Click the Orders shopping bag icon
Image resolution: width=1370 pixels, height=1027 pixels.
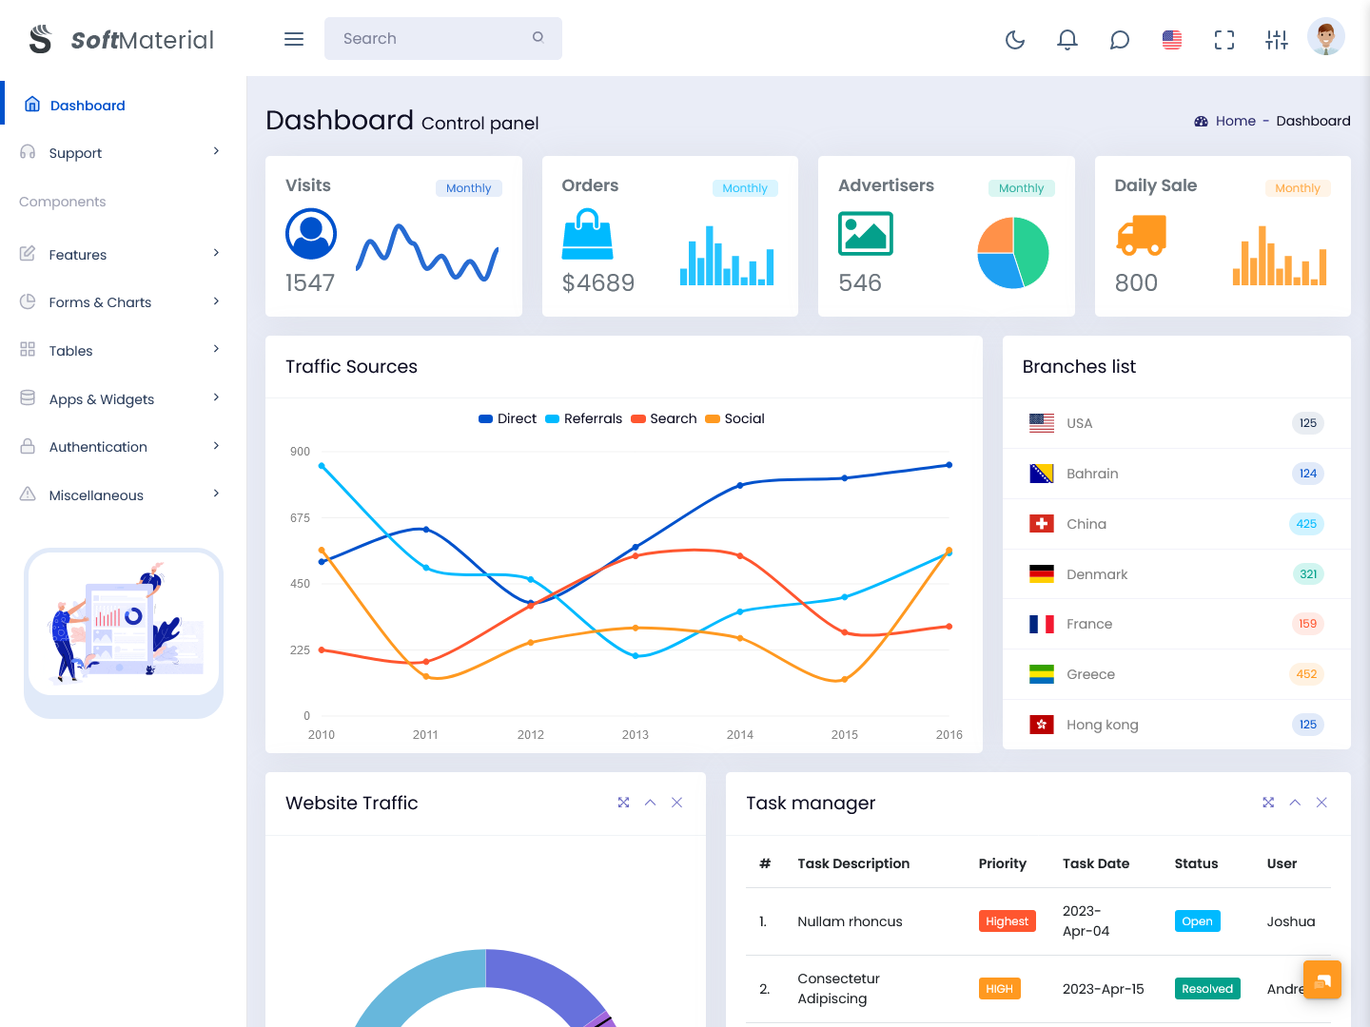click(588, 234)
